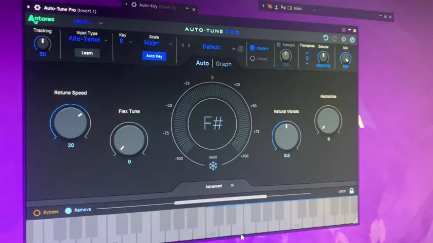
Task: Click the layout square icon beside Wide
Action: (290, 8)
